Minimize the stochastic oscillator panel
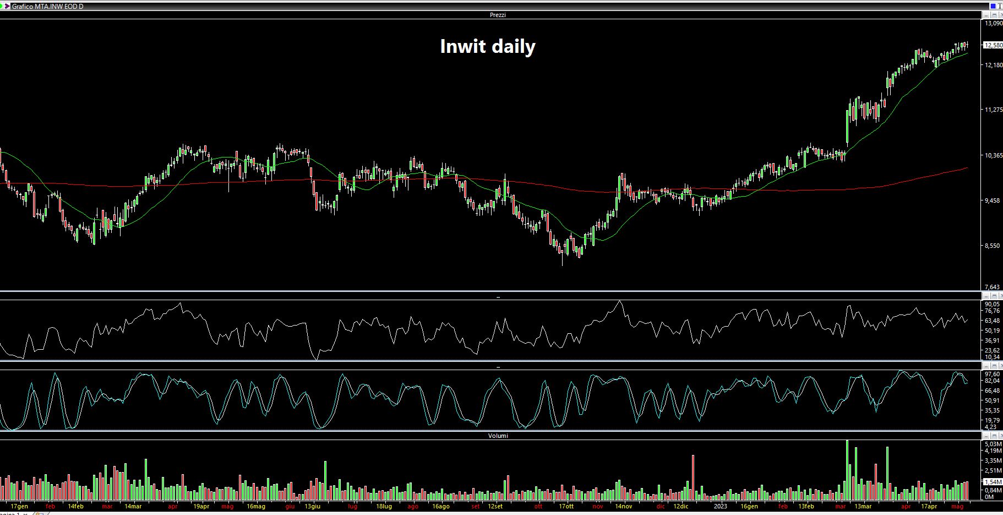The width and height of the screenshot is (1003, 515). [986, 366]
